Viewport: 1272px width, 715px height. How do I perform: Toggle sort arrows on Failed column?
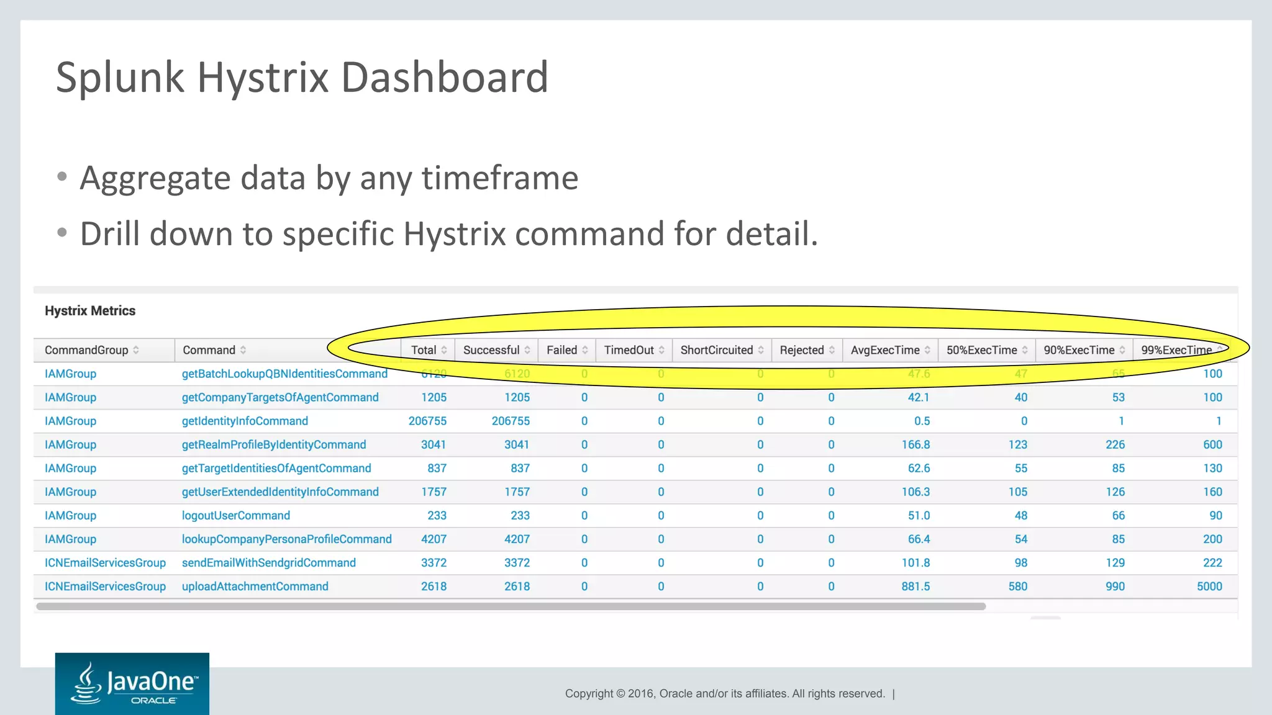[585, 350]
